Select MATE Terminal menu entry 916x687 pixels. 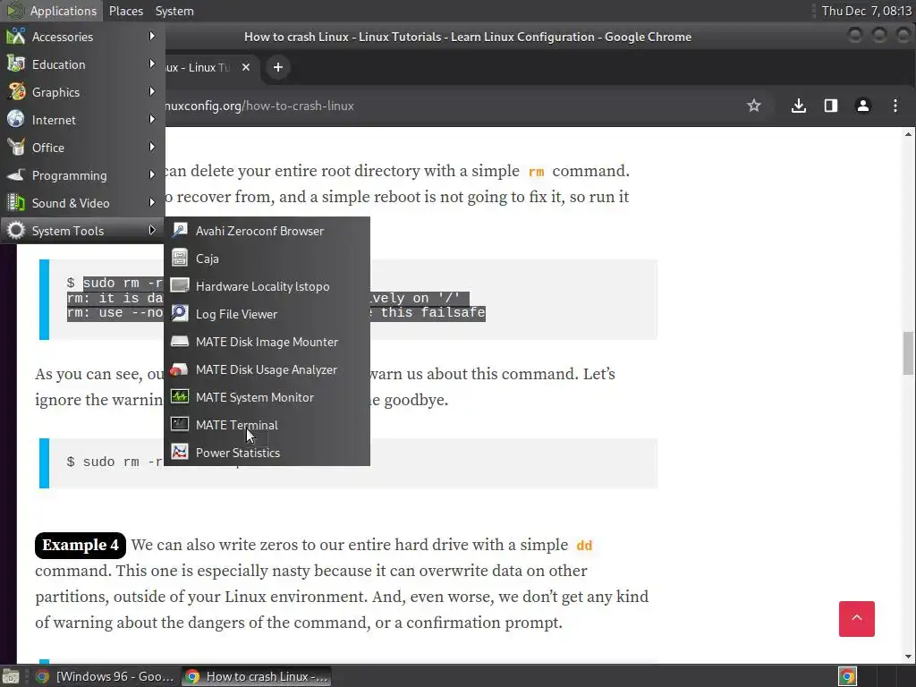click(267, 425)
